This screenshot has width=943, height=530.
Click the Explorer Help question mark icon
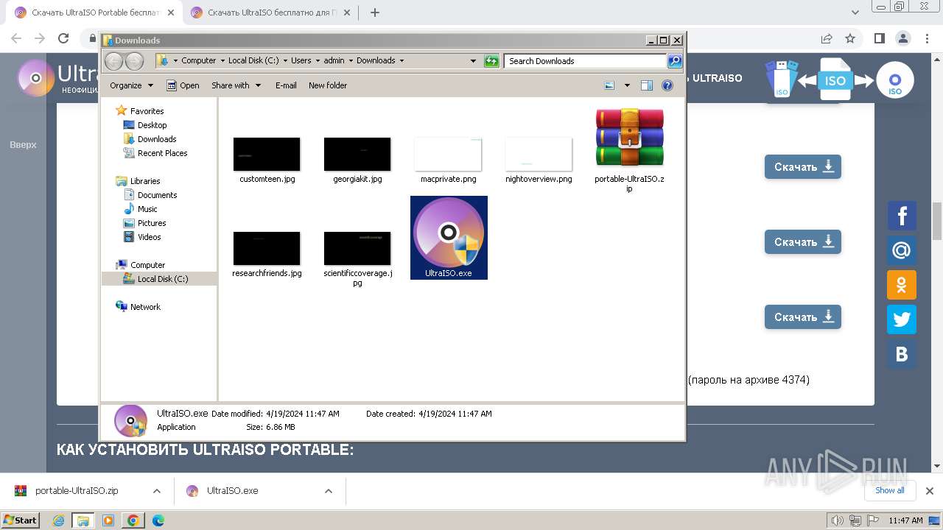(667, 85)
